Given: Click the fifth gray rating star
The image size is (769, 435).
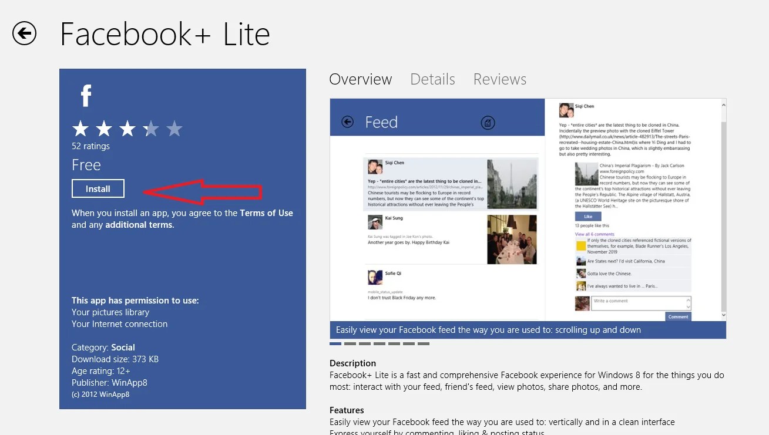Looking at the screenshot, I should [173, 128].
